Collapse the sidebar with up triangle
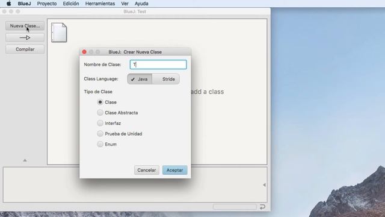Image resolution: width=385 pixels, height=217 pixels. click(x=25, y=160)
